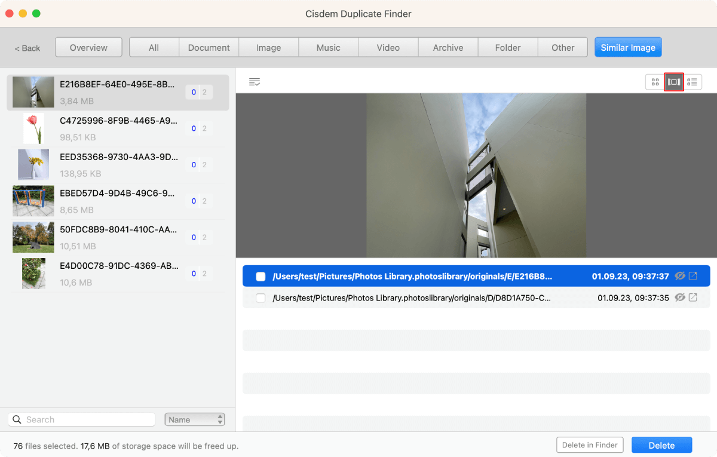The height and width of the screenshot is (457, 717).
Task: Open the sort options icon above the preview
Action: (x=255, y=82)
